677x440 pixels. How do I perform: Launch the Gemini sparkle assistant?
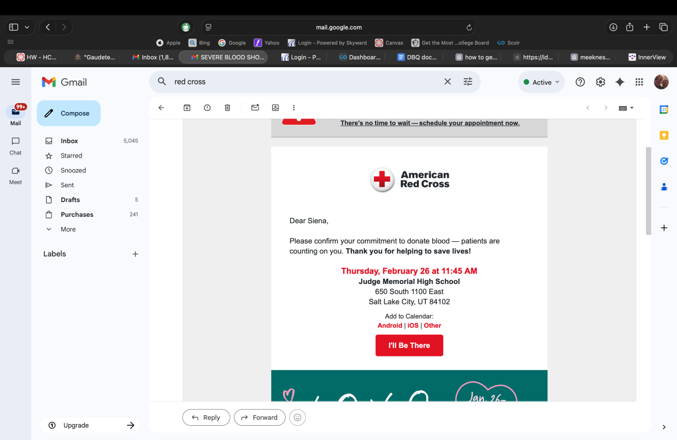(620, 82)
